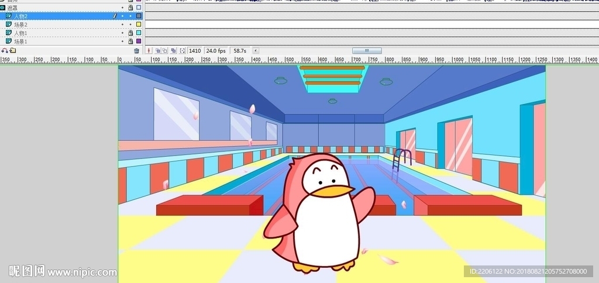
Task: Hide the 场景2 layer
Action: tap(123, 25)
